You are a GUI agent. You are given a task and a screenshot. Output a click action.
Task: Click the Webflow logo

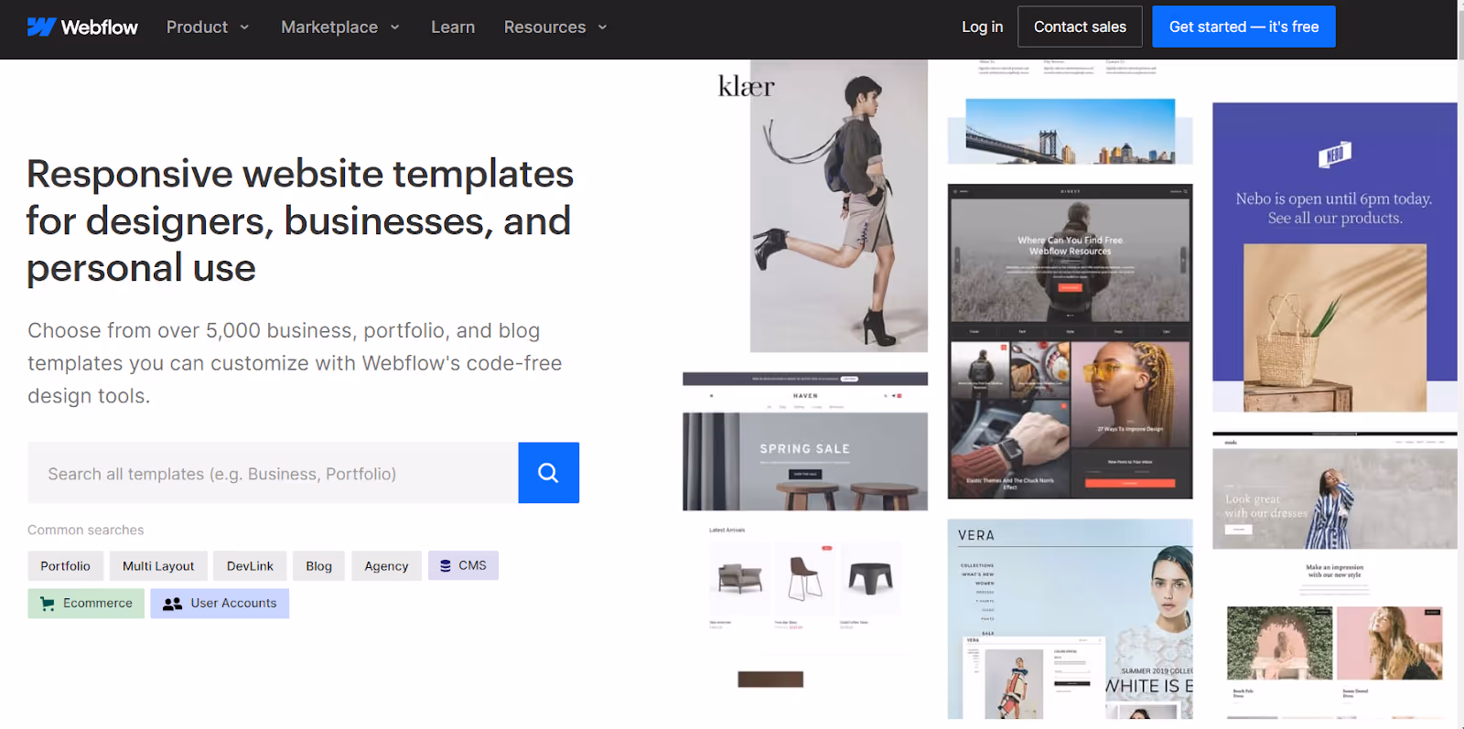(x=82, y=27)
